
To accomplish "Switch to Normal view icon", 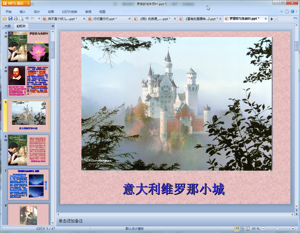I will point(237,229).
